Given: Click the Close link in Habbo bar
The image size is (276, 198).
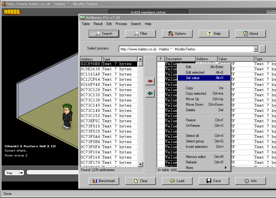Looking at the screenshot, I should 271,11.
